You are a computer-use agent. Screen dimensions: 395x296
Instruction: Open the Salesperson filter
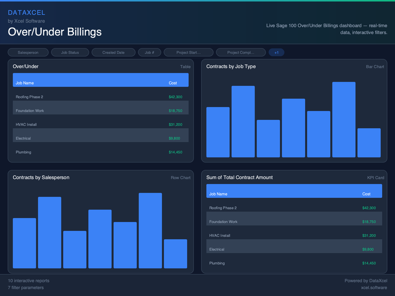[28, 52]
